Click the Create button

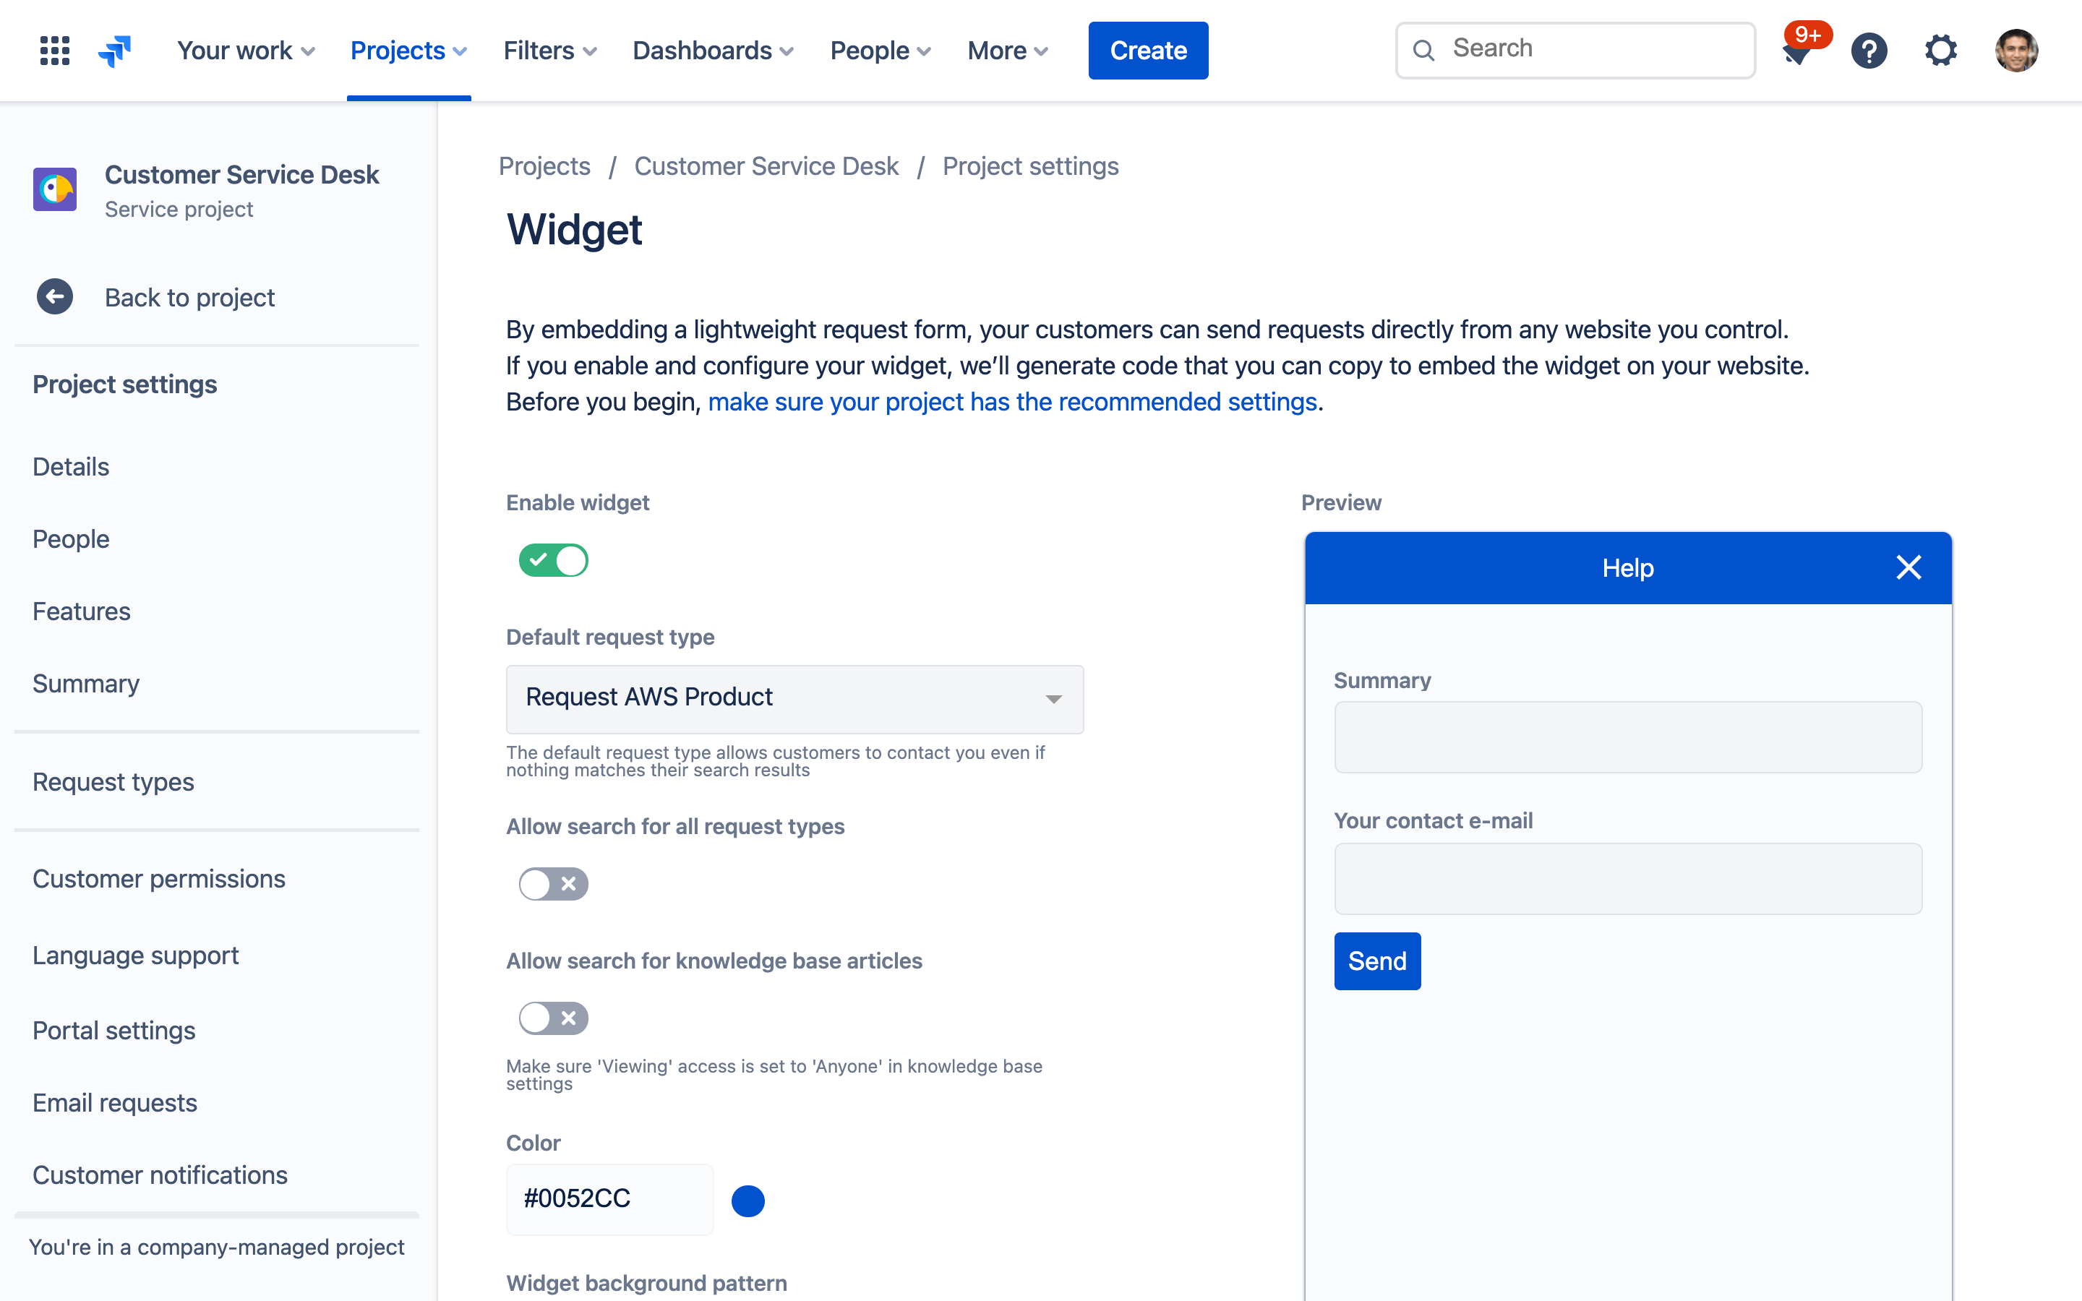1148,49
